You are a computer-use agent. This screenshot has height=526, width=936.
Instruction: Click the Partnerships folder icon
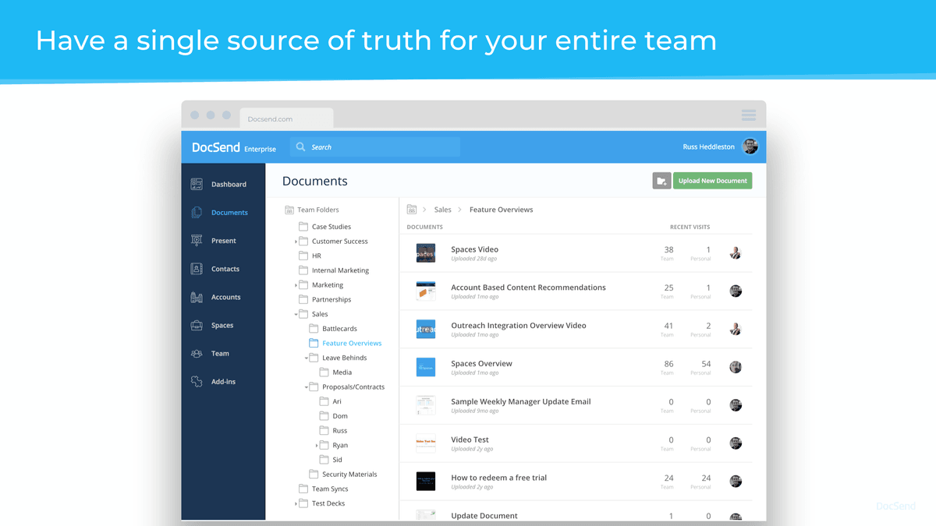[x=304, y=299]
